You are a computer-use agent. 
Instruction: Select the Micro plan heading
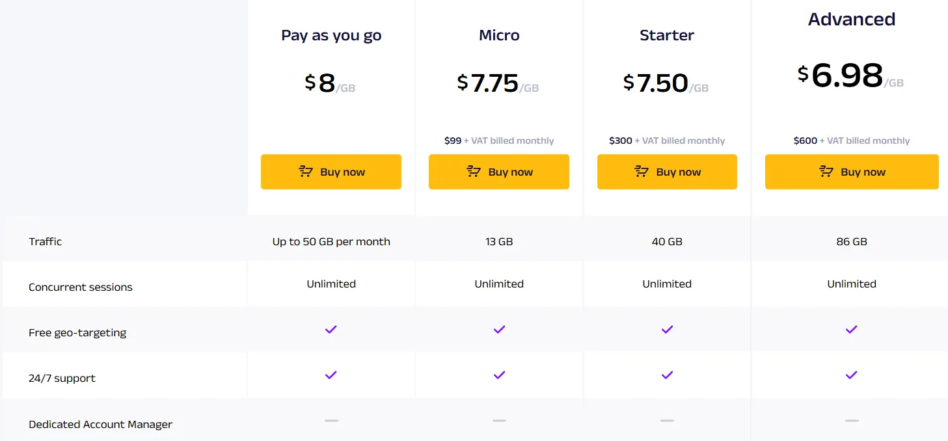499,35
